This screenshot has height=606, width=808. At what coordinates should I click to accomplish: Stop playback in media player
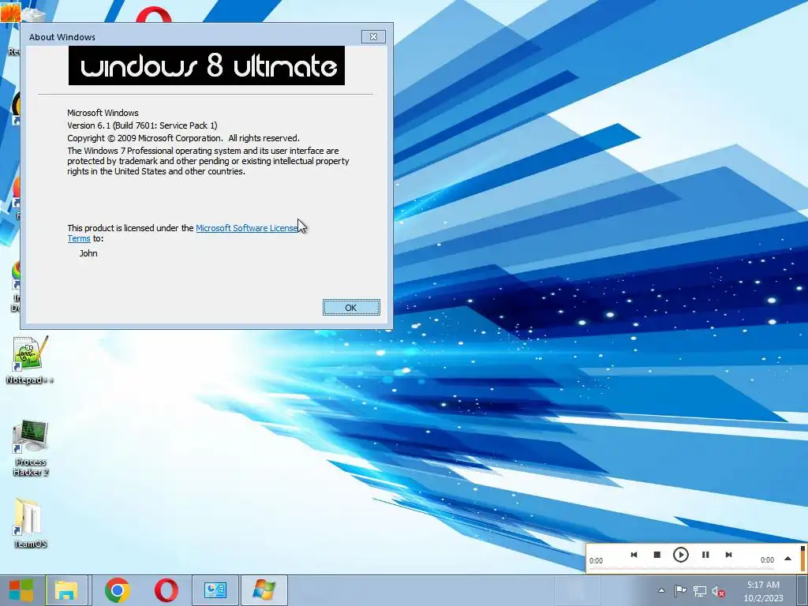(656, 555)
